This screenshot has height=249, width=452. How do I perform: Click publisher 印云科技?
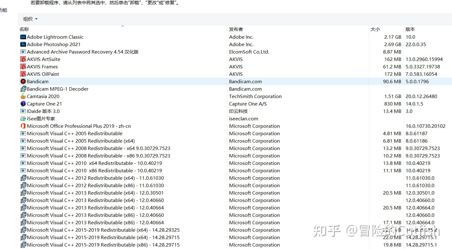click(x=238, y=111)
